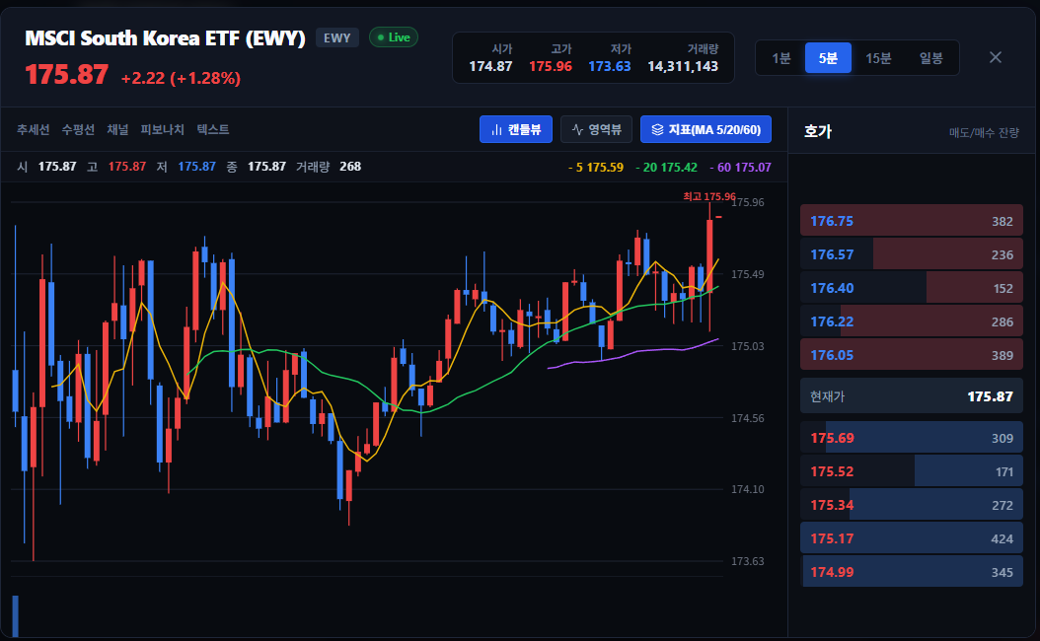
Task: Click the green Live status badge
Action: coord(394,37)
